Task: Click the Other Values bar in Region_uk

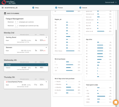Action: click(x=70, y=51)
